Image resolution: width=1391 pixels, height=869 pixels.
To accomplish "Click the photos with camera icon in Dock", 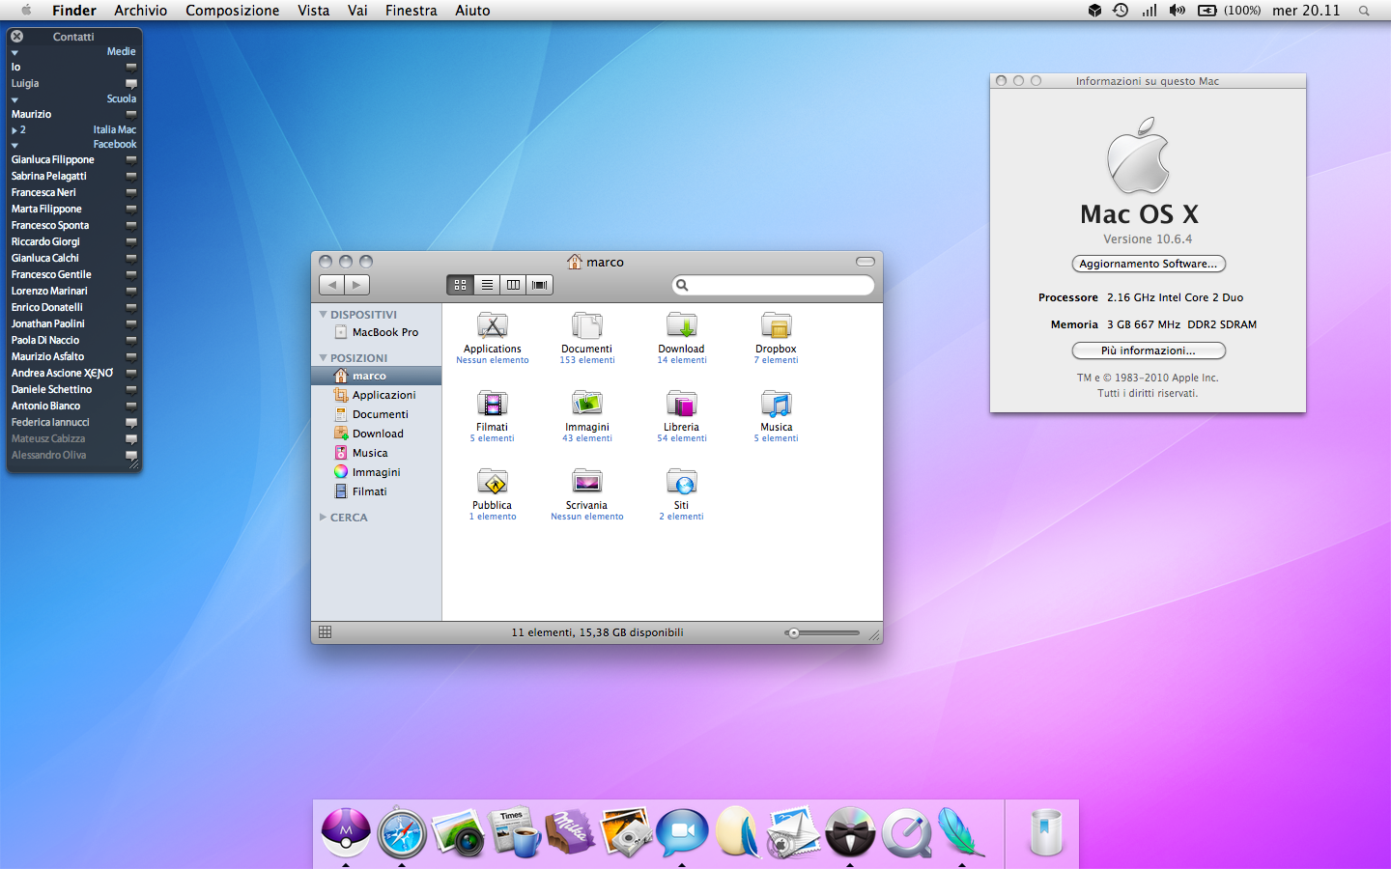I will pyautogui.click(x=626, y=832).
